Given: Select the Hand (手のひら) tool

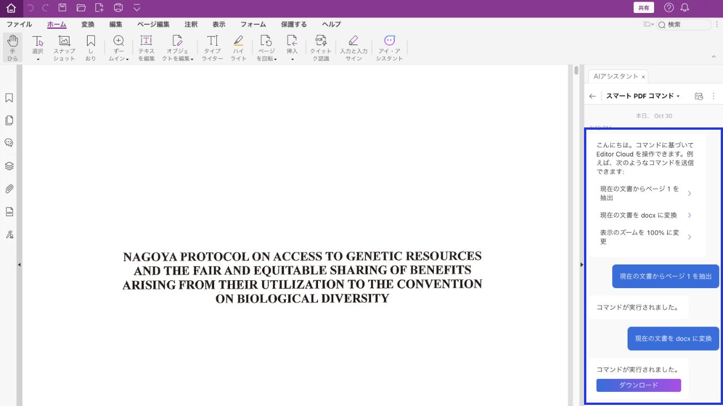Looking at the screenshot, I should click(12, 48).
